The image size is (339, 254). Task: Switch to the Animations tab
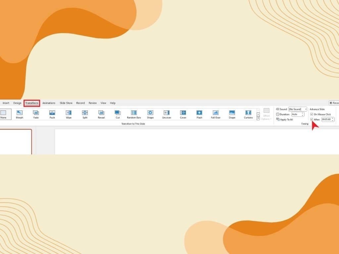[49, 103]
